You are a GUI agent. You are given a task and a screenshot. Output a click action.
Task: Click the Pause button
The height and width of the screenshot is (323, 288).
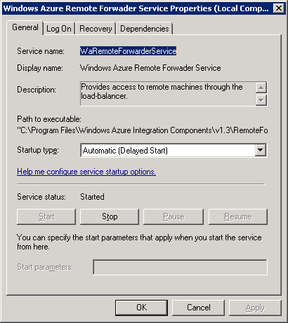[174, 217]
